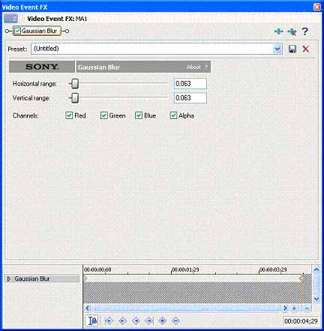This screenshot has width=324, height=331.
Task: Click the Horizontal range slider handle
Action: (x=75, y=84)
